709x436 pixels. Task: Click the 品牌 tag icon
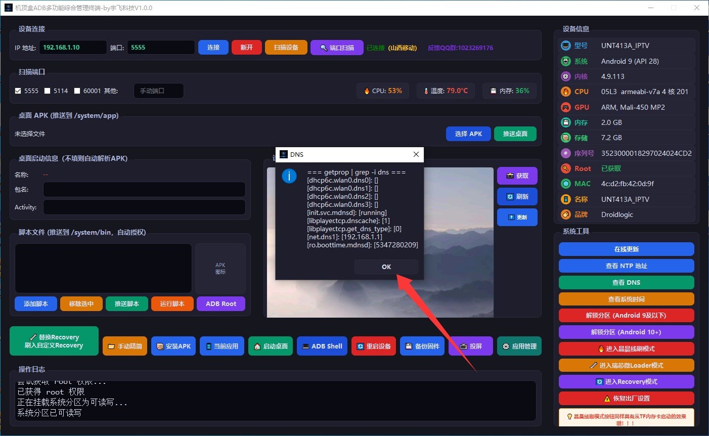tap(566, 214)
